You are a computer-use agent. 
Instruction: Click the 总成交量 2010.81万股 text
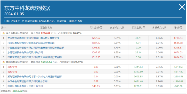pyautogui.click(x=70, y=21)
